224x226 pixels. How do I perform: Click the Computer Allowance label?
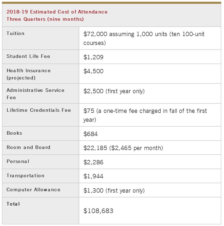[x=33, y=190]
